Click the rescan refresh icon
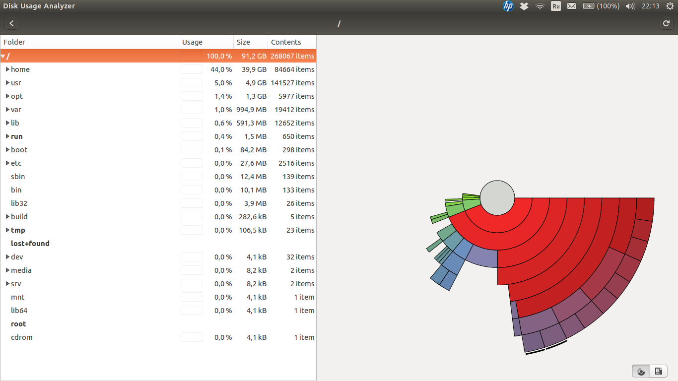 click(666, 23)
